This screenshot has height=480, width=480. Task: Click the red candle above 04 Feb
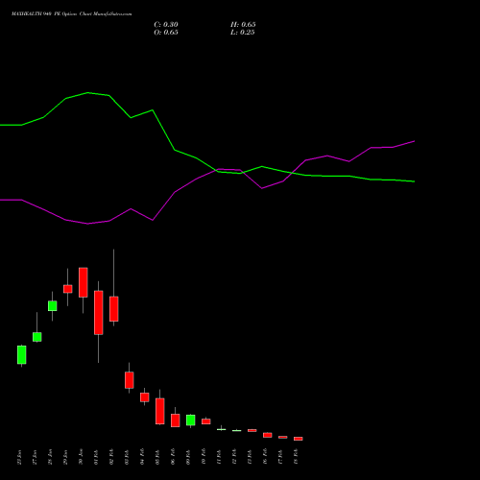145,397
